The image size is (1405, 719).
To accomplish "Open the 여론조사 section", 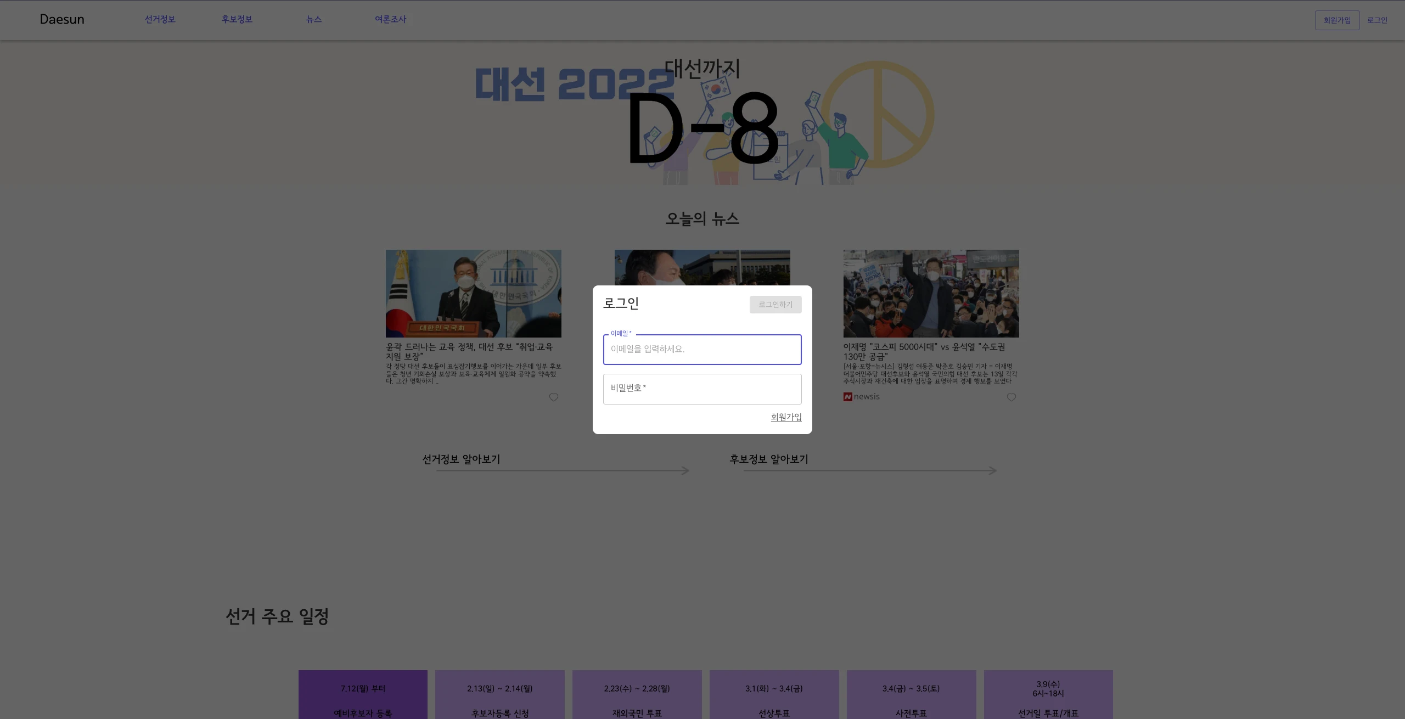I will 390,19.
